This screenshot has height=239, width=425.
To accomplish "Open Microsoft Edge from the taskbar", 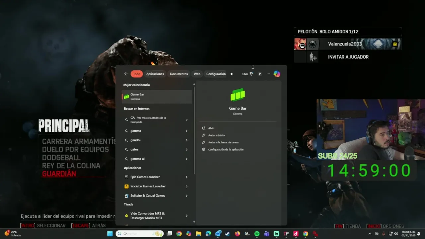I will point(208,234).
